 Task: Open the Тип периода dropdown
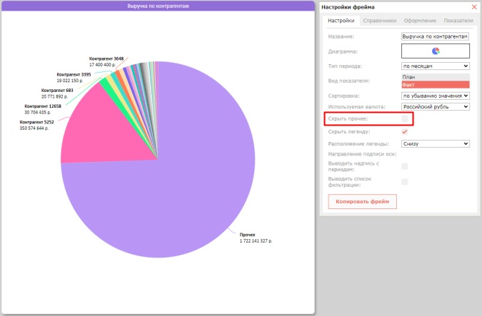click(x=436, y=66)
